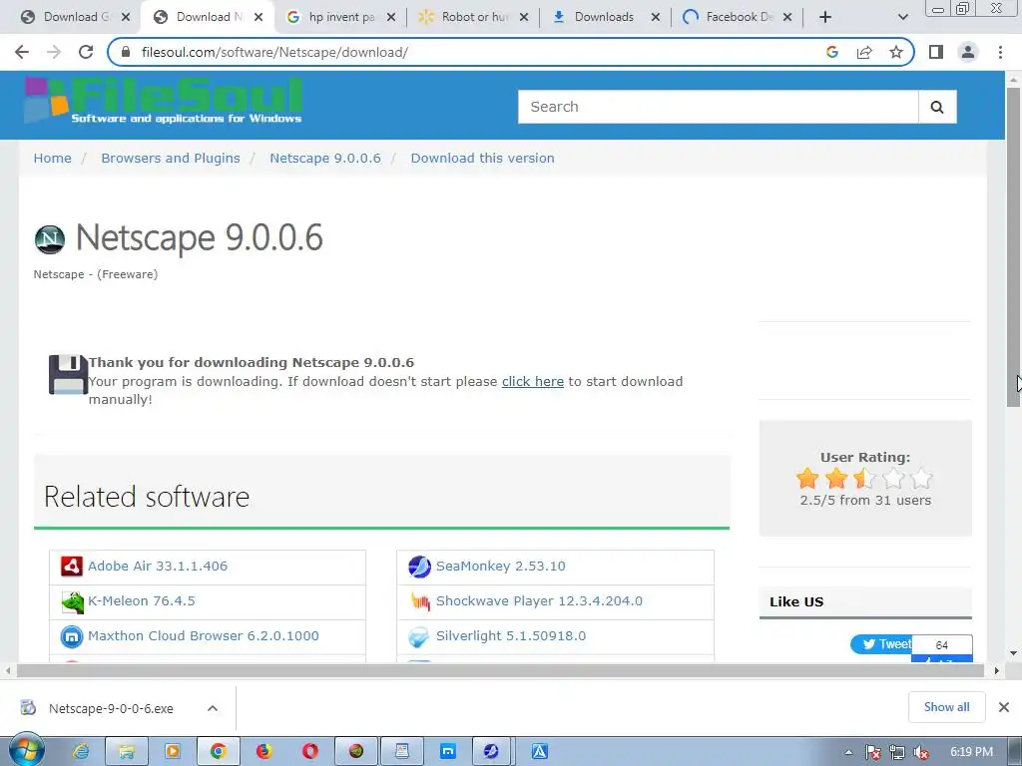Open a new browser tab
This screenshot has width=1022, height=766.
pyautogui.click(x=825, y=17)
